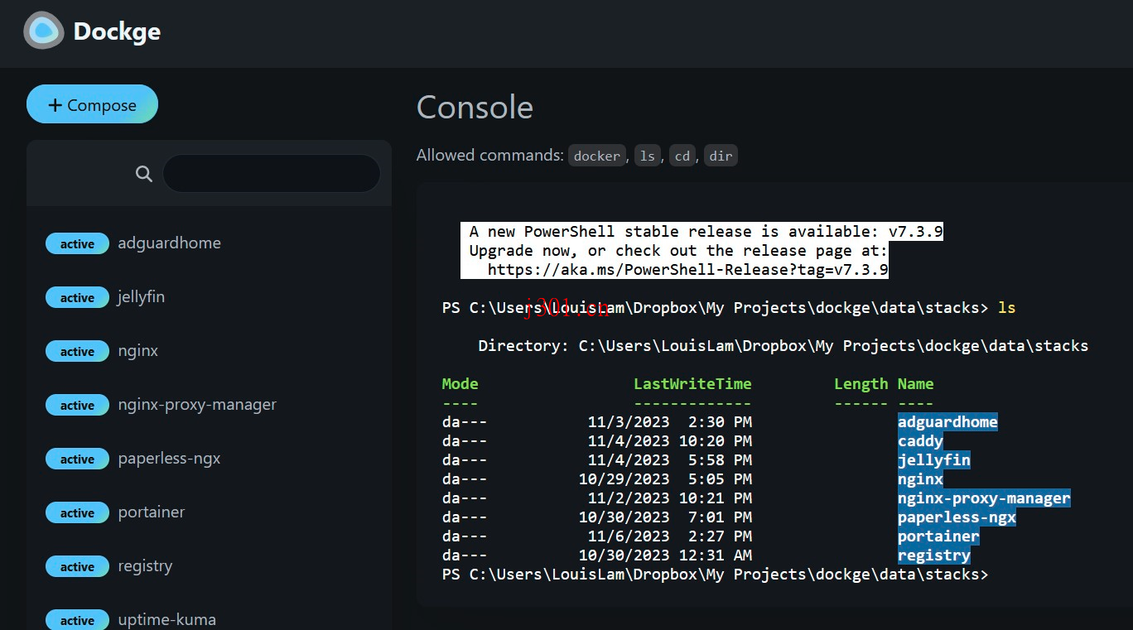Click the "ls" allowed command chip
The image size is (1133, 630).
coord(647,156)
